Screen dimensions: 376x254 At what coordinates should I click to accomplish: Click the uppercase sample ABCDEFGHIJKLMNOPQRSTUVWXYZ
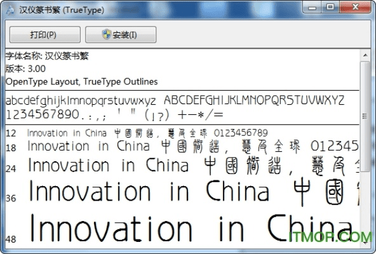pyautogui.click(x=254, y=100)
